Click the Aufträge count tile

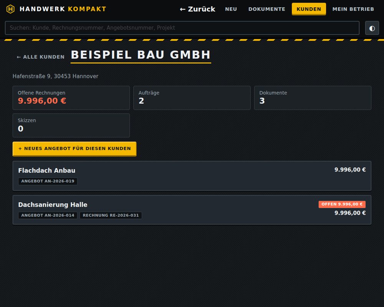(x=192, y=98)
